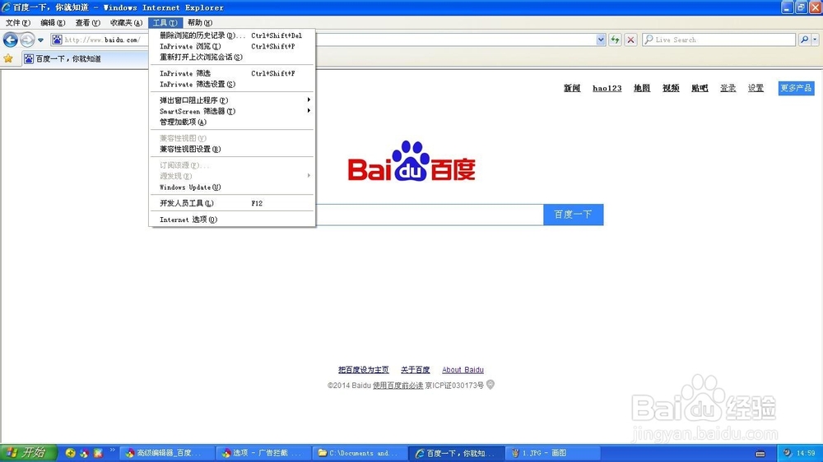Select the 百度一下，你就知道 browser tab
This screenshot has width=823, height=462.
pyautogui.click(x=84, y=58)
